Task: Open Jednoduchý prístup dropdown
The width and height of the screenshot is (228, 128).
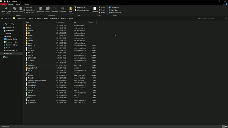Action: (x=82, y=10)
